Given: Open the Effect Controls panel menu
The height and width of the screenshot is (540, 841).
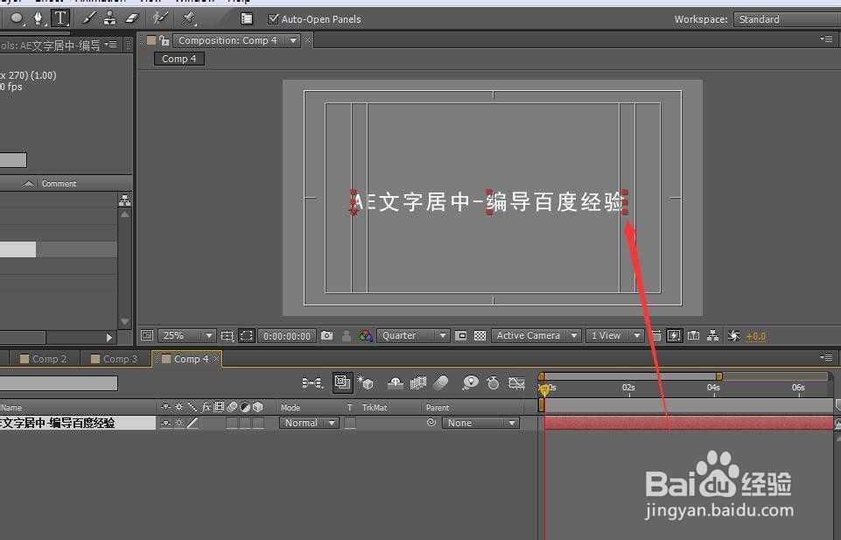Looking at the screenshot, I should pyautogui.click(x=111, y=45).
